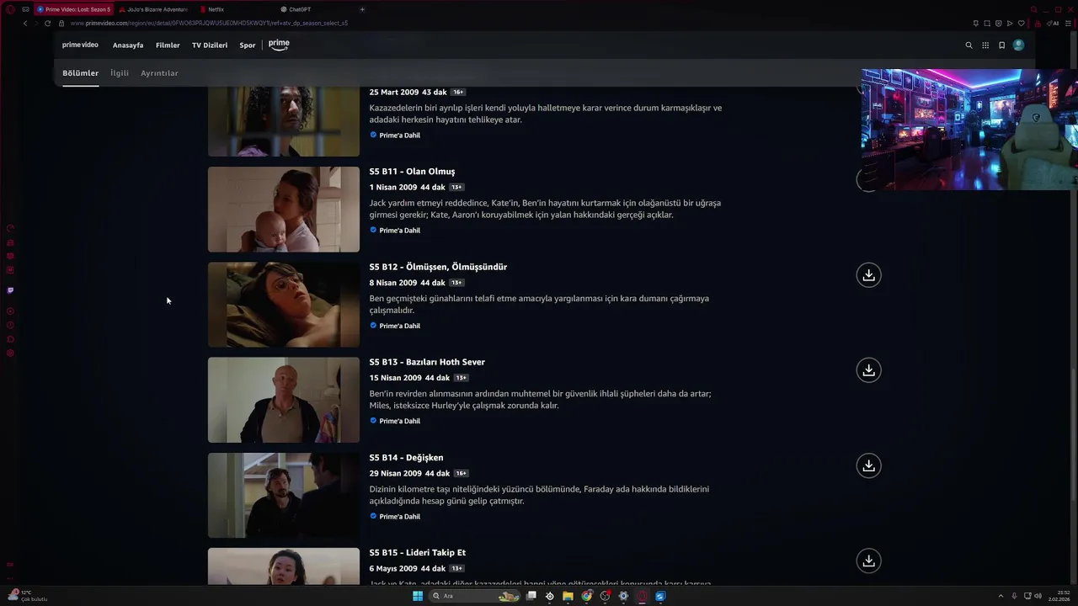Download episode S5 B13 Bazıları Hoth Sever
1078x606 pixels.
[868, 370]
